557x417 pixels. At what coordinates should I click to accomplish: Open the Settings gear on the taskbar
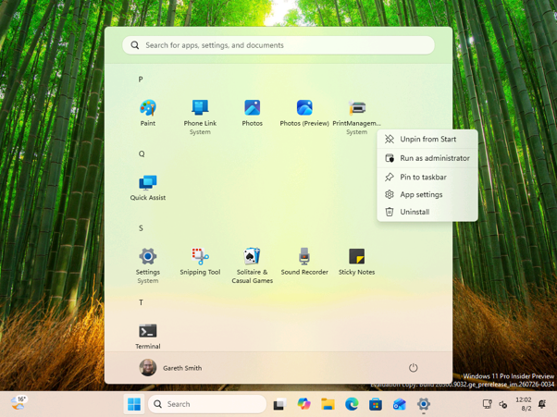coord(424,404)
